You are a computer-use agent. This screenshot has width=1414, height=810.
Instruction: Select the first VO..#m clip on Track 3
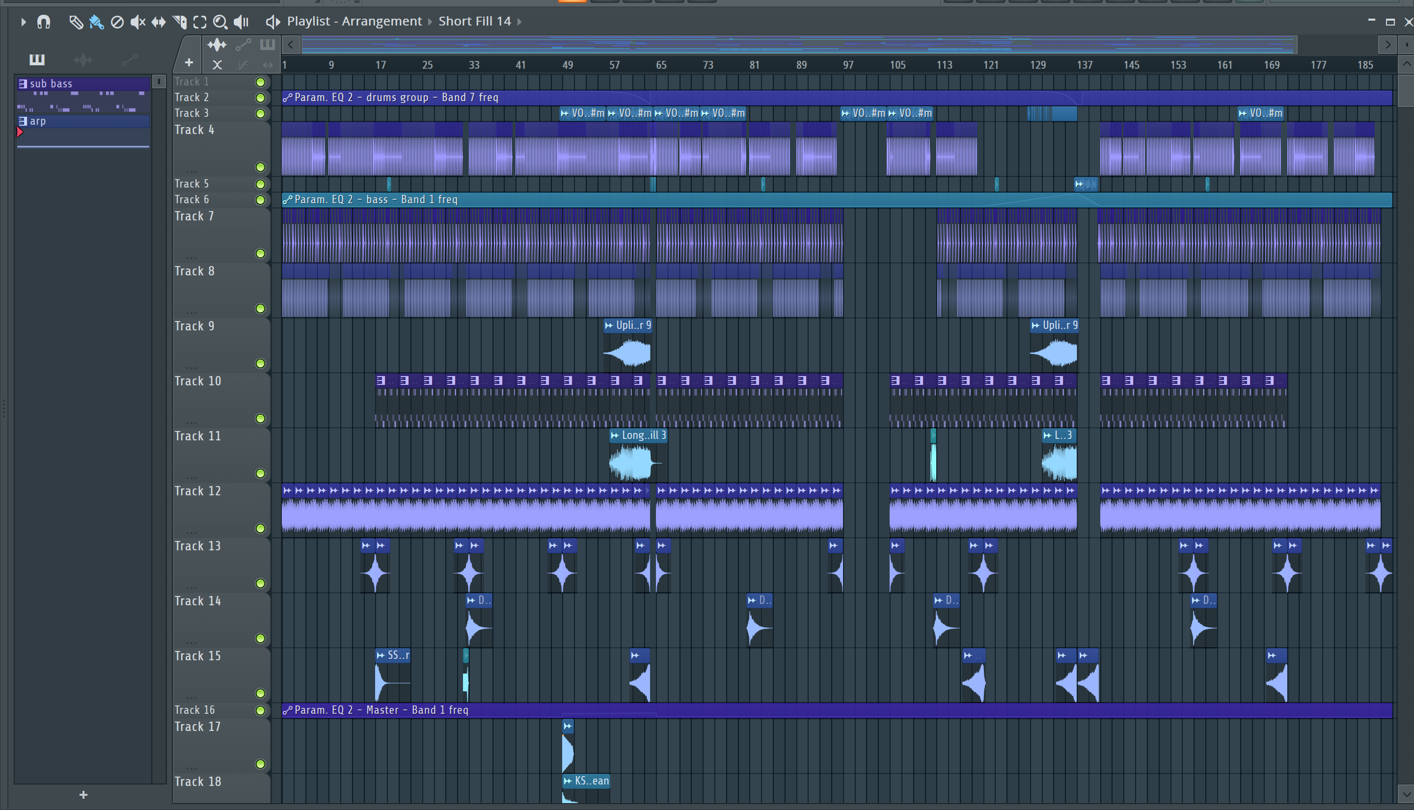click(582, 113)
